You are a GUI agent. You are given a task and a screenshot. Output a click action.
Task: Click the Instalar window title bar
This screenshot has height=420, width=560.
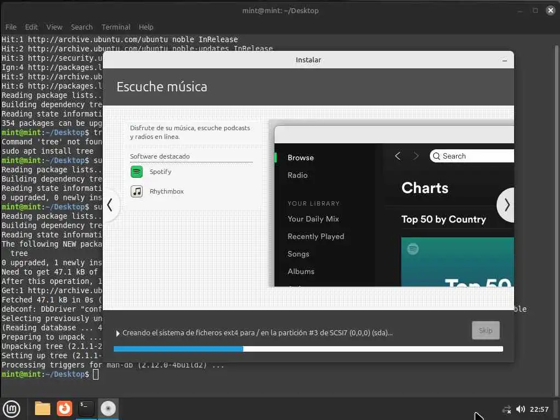(x=308, y=60)
